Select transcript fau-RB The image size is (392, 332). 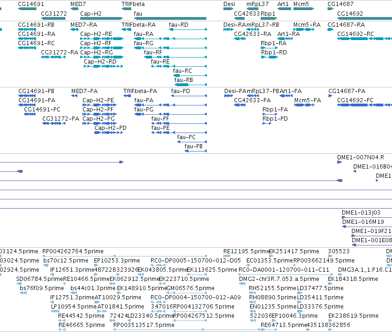[x=191, y=85]
